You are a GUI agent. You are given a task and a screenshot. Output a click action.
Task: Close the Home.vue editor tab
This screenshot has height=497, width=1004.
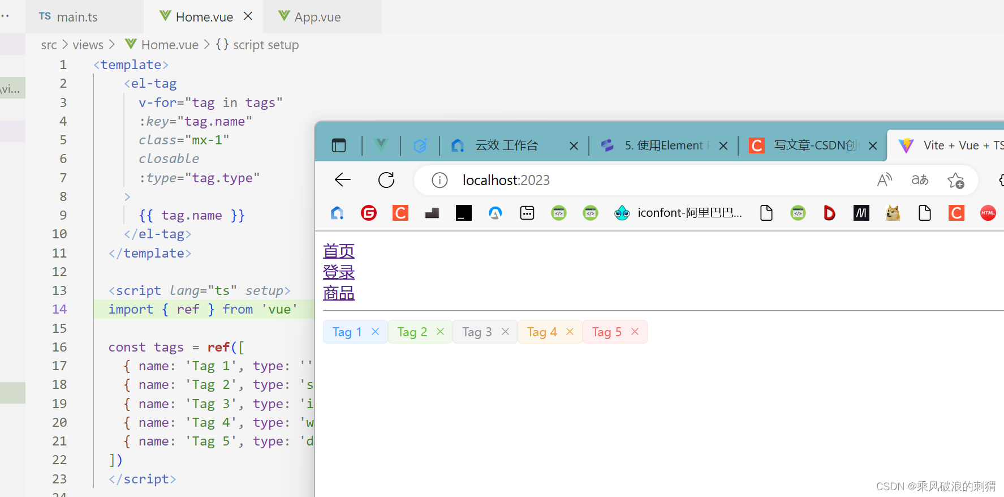coord(248,16)
